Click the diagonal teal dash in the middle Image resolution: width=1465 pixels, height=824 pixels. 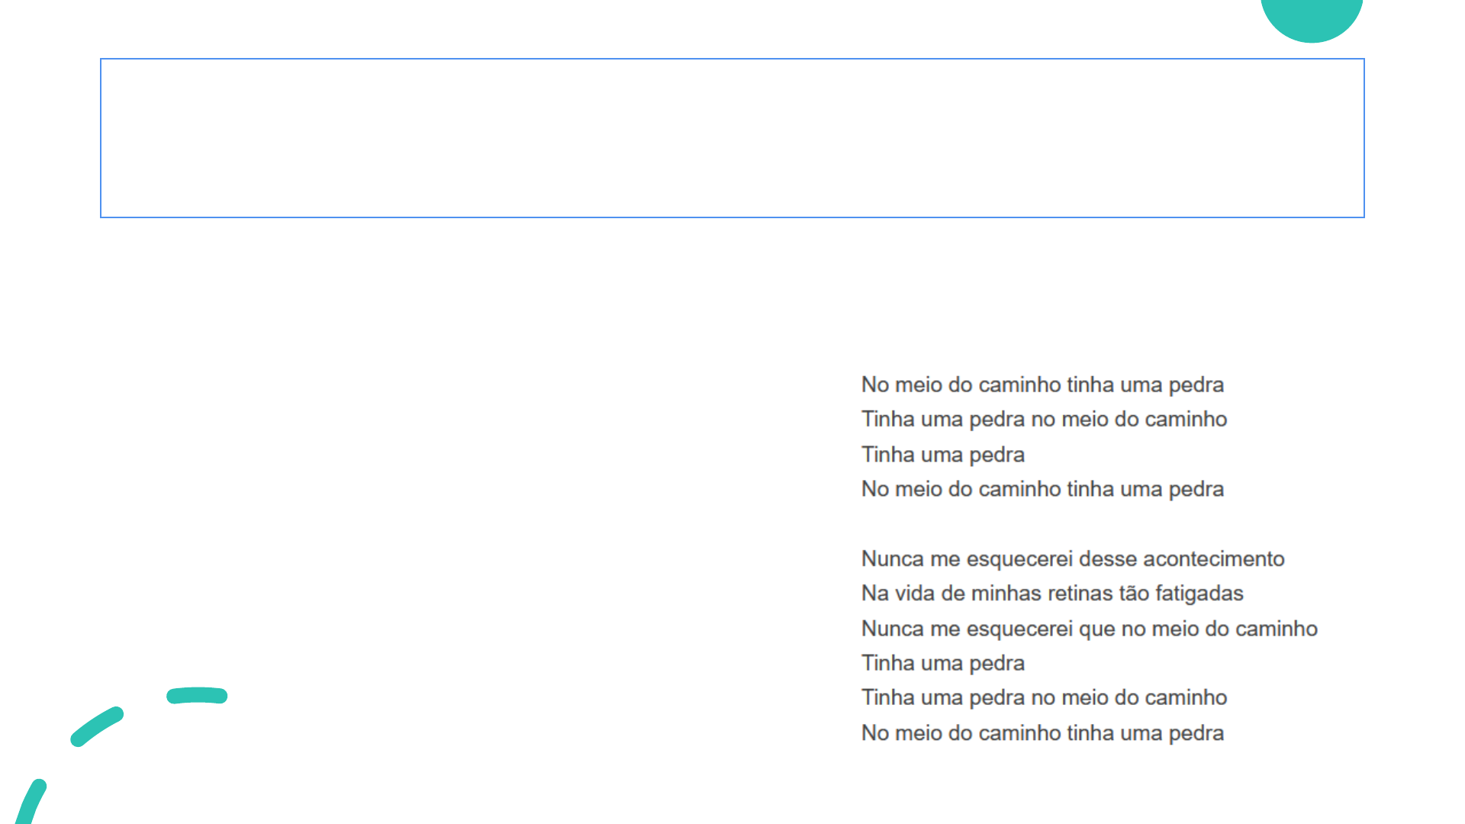coord(97,726)
